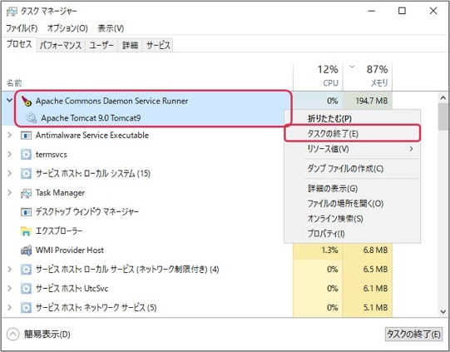Click the termsvcs gear icon

(x=26, y=155)
